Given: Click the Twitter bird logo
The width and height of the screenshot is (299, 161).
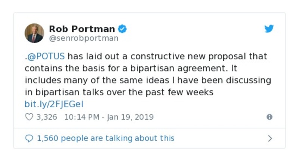Looking at the screenshot, I should [x=269, y=29].
